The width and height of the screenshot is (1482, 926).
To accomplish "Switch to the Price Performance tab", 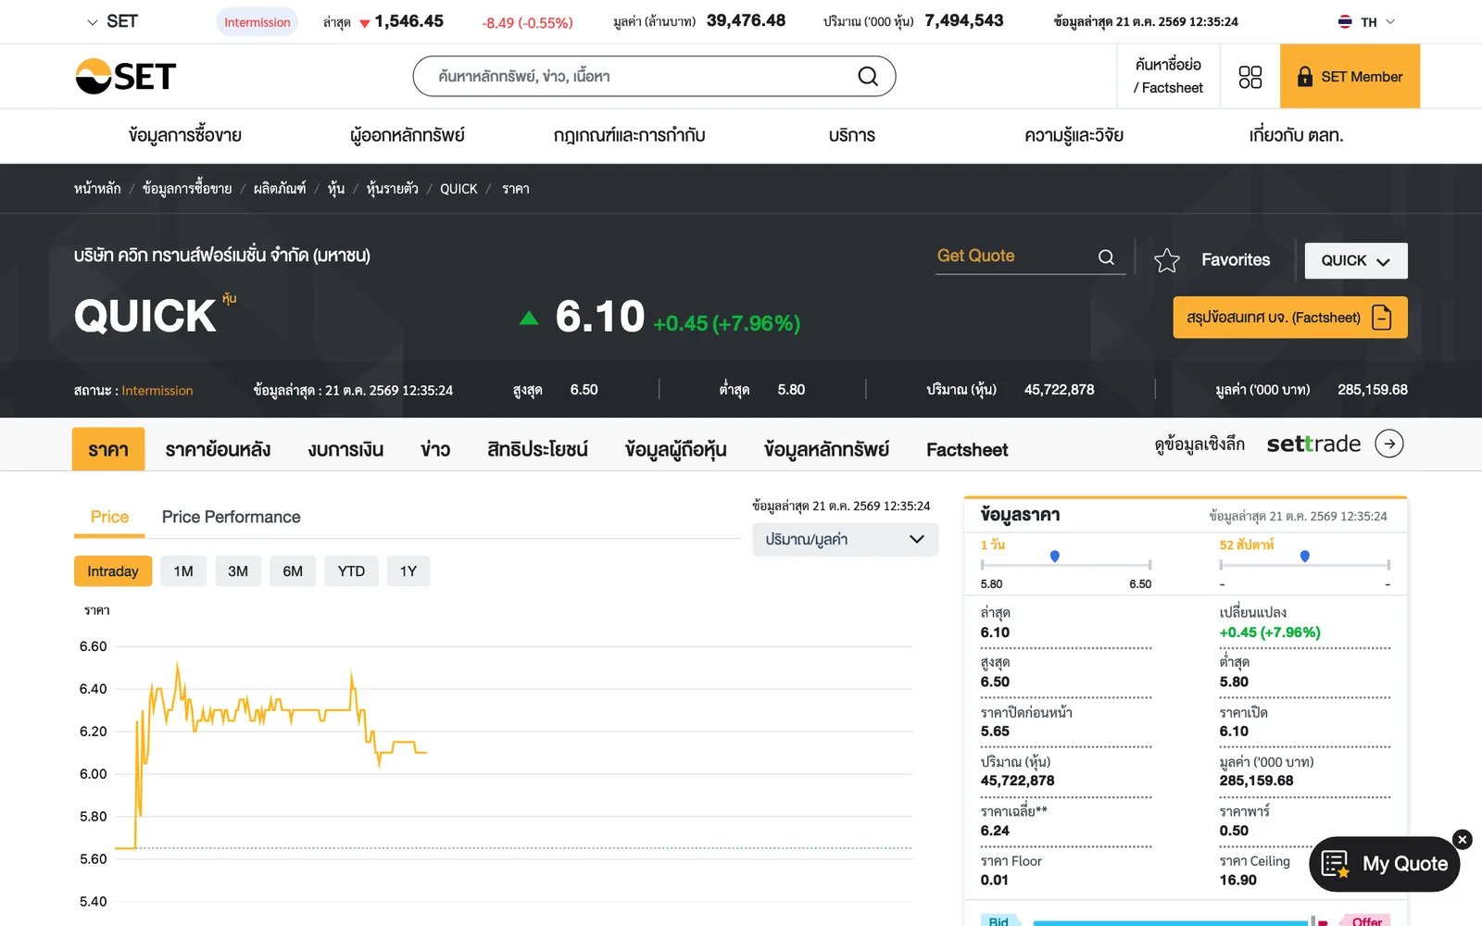I will (231, 517).
